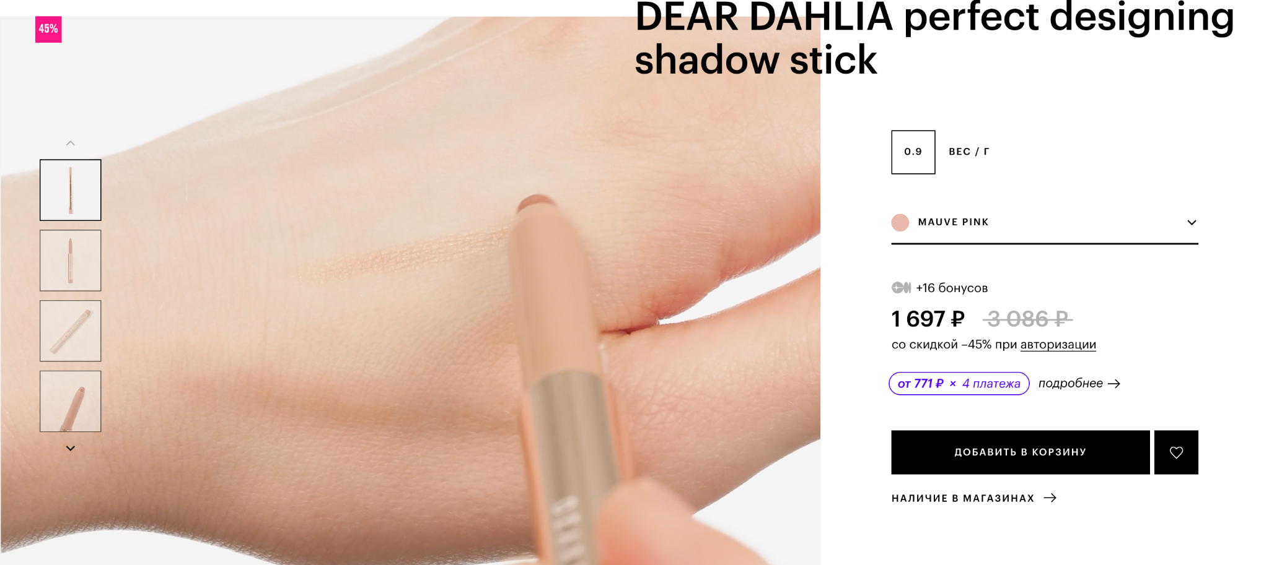1269x565 pixels.
Task: Select the first product thumbnail
Action: 71,190
